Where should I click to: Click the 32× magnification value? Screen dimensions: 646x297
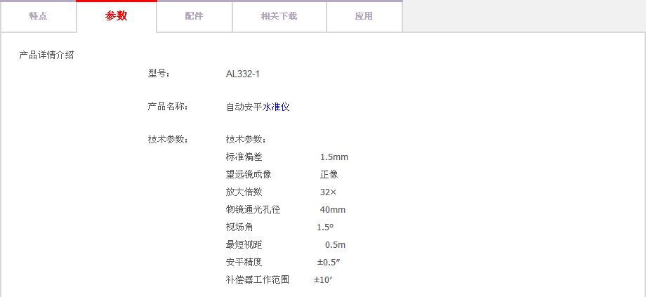(x=328, y=192)
